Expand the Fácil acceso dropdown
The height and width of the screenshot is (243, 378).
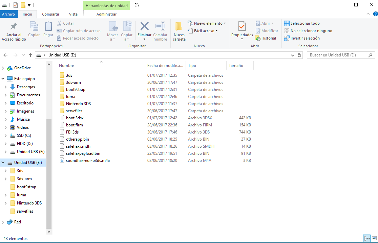[203, 31]
